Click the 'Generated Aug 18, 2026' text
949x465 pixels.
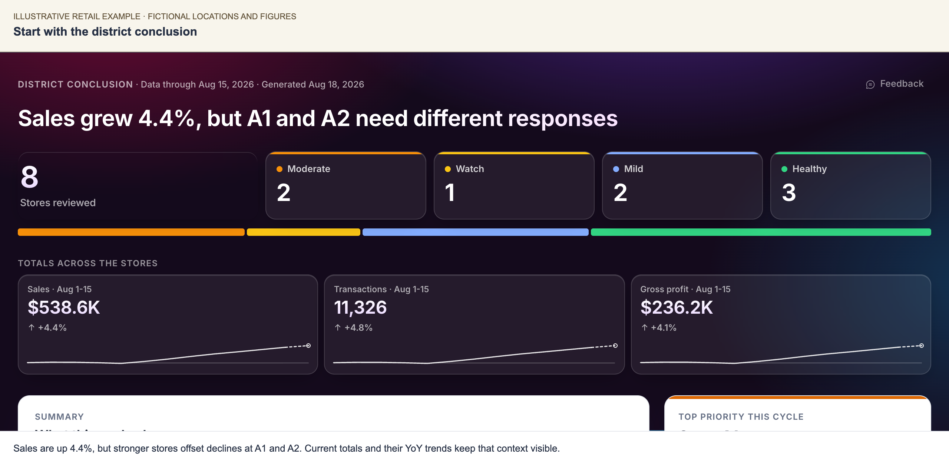[313, 85]
